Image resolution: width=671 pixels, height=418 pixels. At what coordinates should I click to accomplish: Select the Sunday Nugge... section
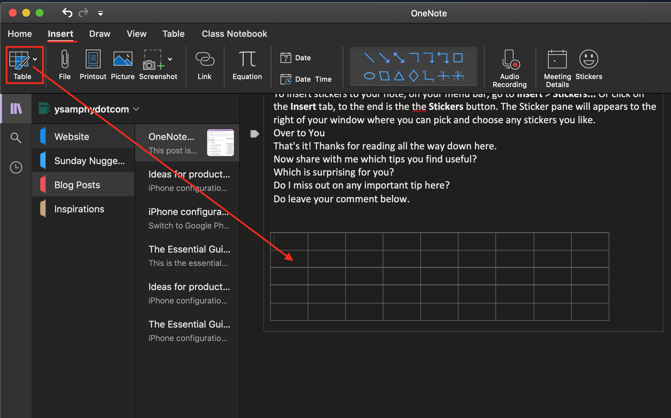point(83,160)
